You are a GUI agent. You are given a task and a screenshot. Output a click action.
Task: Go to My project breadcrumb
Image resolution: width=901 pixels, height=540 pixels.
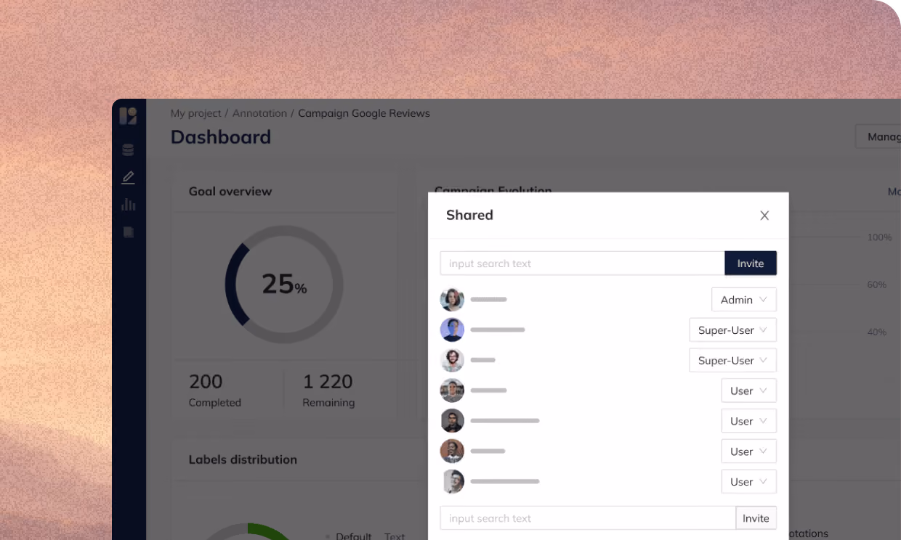195,113
